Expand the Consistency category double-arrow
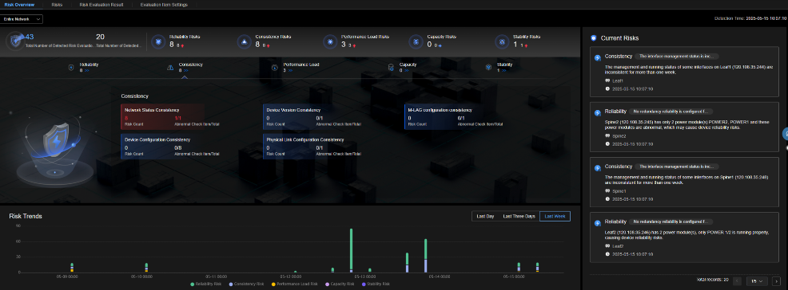 (x=186, y=71)
